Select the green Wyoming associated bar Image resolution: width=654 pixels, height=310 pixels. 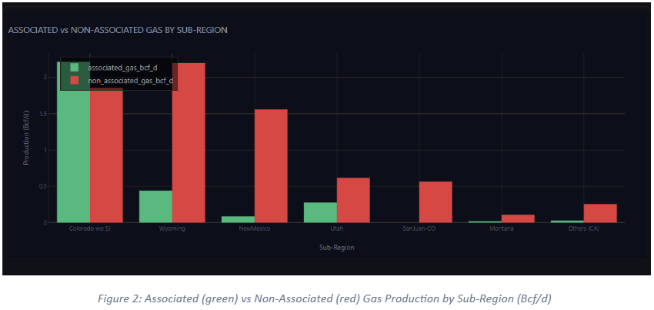[155, 206]
